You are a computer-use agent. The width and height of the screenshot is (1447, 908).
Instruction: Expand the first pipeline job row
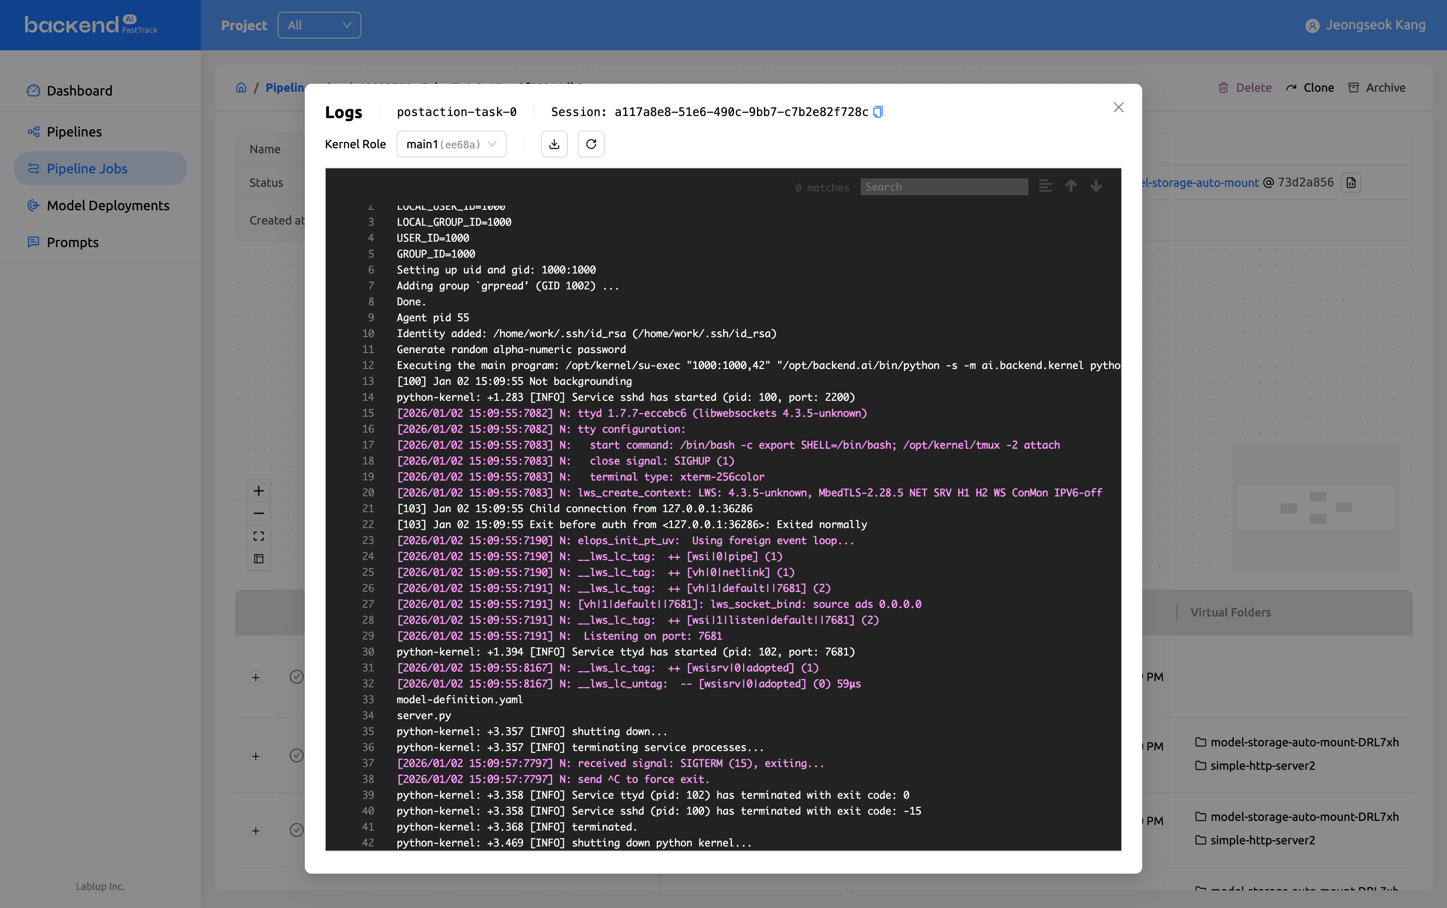tap(255, 677)
